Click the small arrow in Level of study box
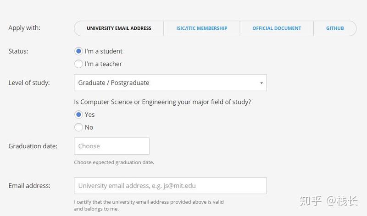The image size is (367, 216). point(261,83)
